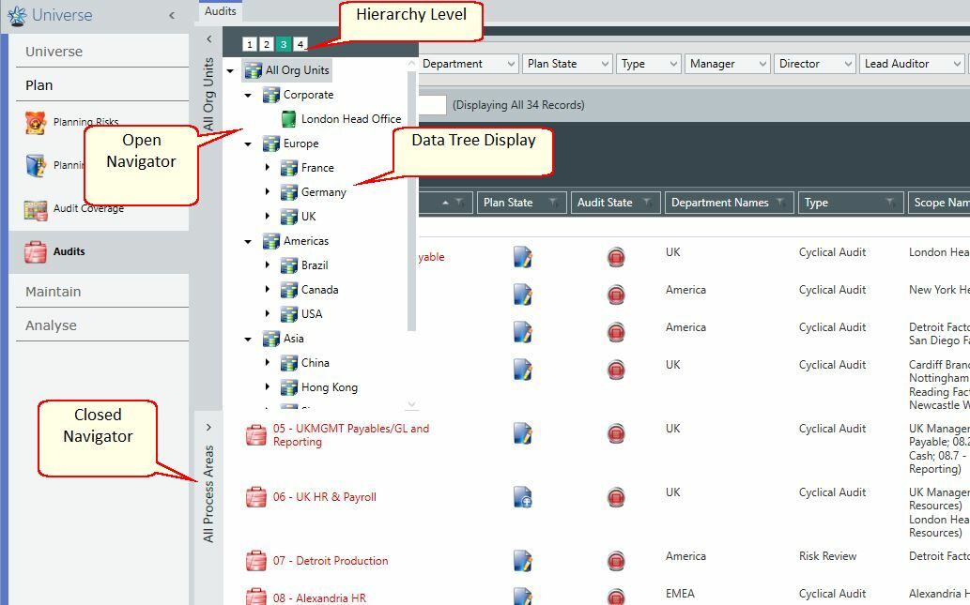Collapse the Universe sidebar with the chevron

(x=171, y=15)
